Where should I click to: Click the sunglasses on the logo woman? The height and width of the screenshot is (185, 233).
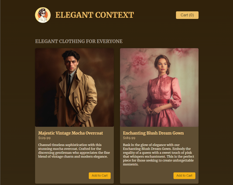tap(43, 14)
